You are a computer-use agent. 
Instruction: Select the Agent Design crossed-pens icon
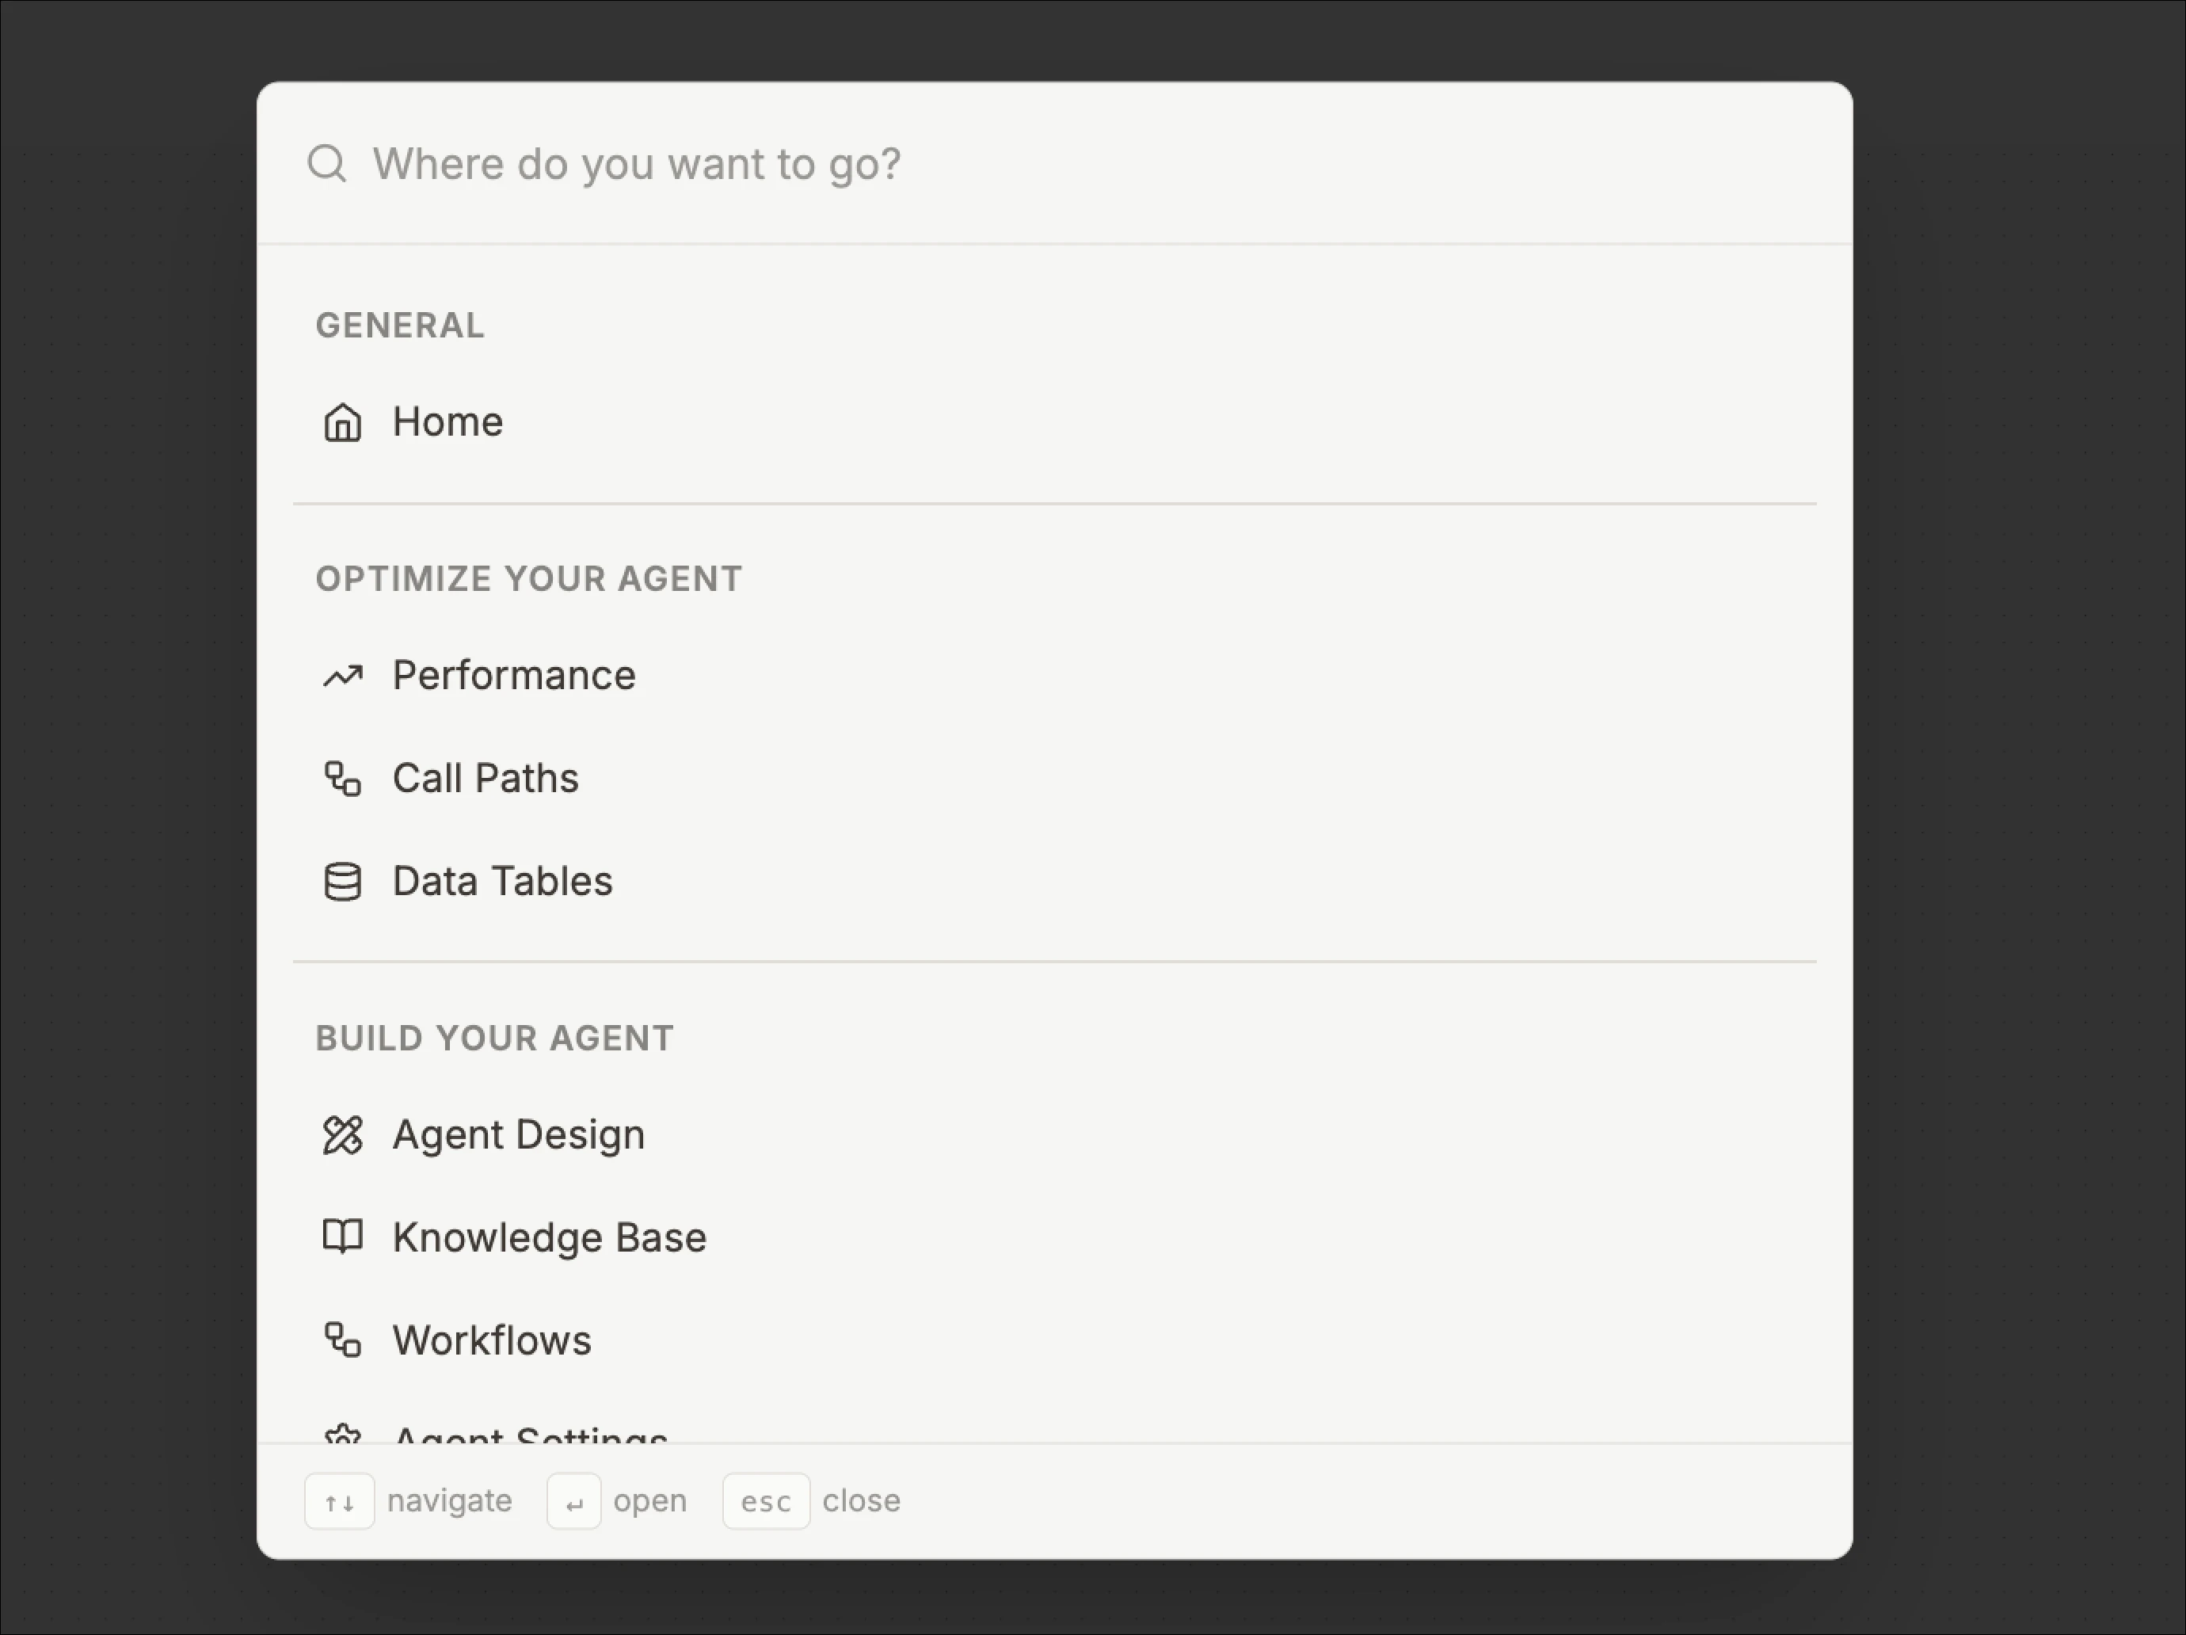pos(342,1135)
